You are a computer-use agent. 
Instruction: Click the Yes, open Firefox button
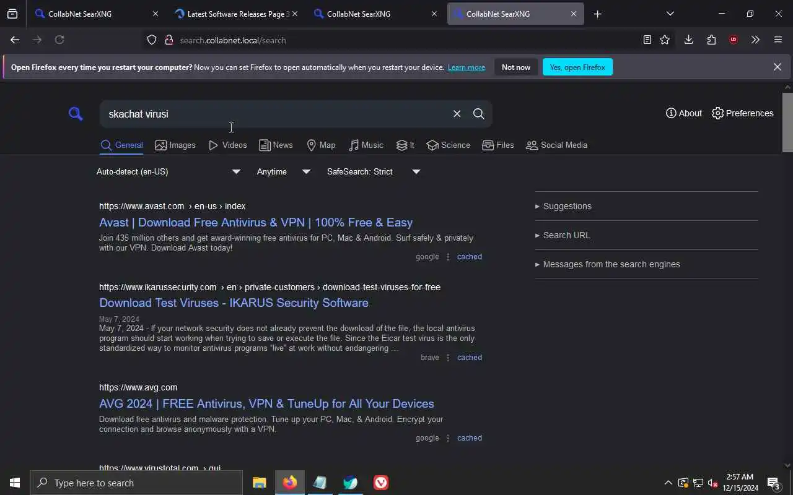coord(577,67)
